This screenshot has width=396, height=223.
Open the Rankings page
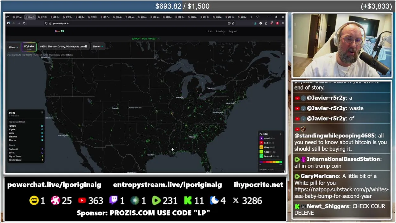[221, 31]
